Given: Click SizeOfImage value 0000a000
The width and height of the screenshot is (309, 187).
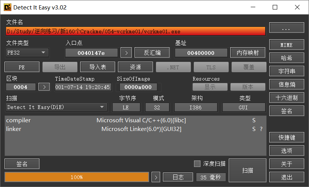Looking at the screenshot, I should (x=138, y=87).
